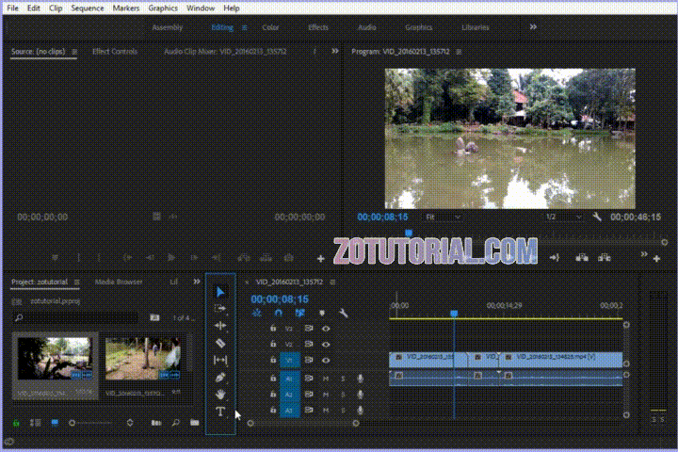
Task: Hide track V1 output with eye
Action: [x=326, y=360]
